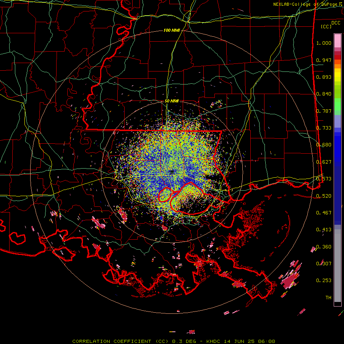Image resolution: width=344 pixels, height=344 pixels.
Task: Click the 0.840 scale value
Action: tap(324, 94)
